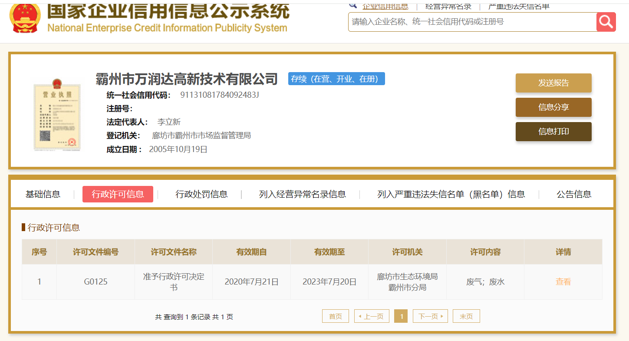This screenshot has height=341, width=629.
Task: Click the 信息打印 button
Action: (x=553, y=132)
